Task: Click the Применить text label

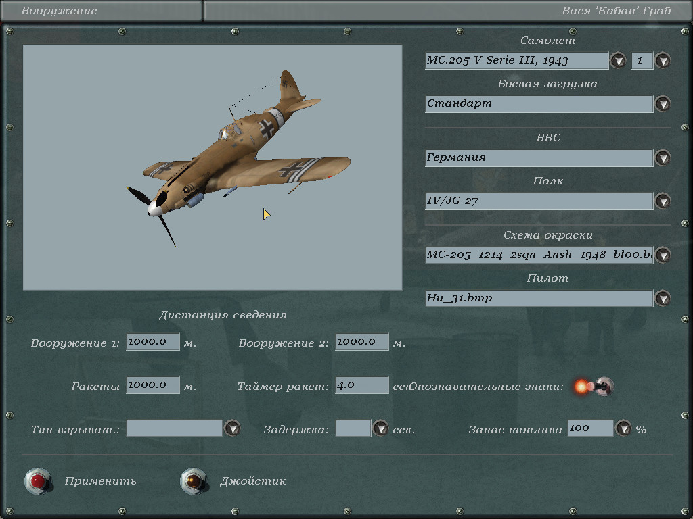Action: click(100, 481)
